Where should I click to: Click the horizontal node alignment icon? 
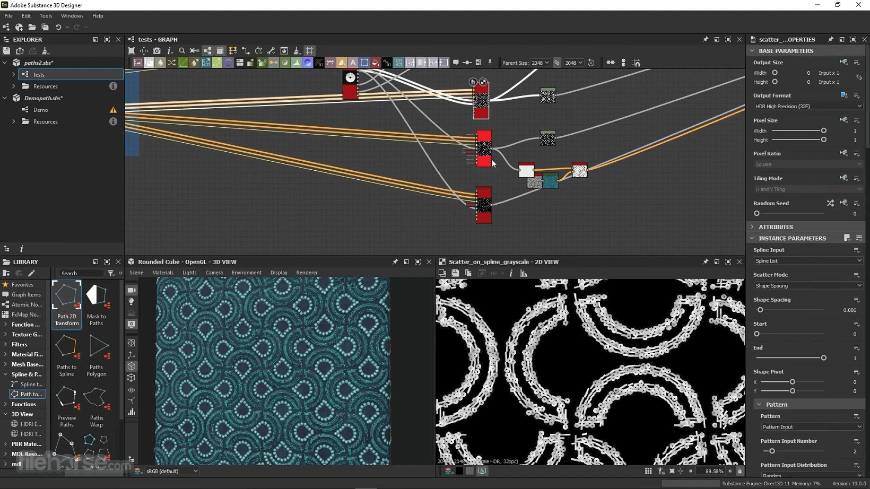(611, 63)
